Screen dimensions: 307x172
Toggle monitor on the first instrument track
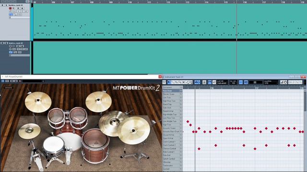click(x=13, y=8)
